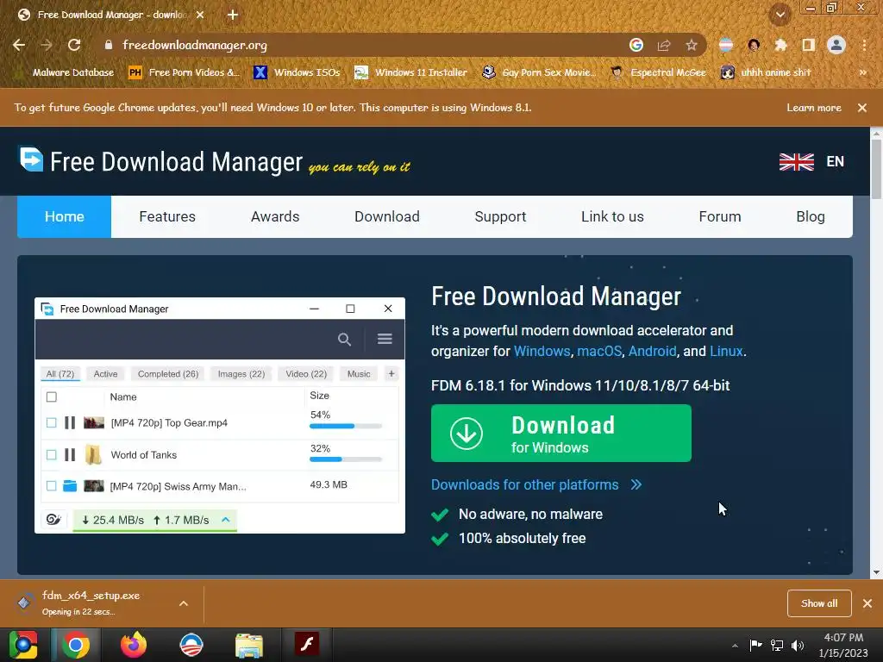883x662 pixels.
Task: Expand the speed panel chevron in preview
Action: pyautogui.click(x=226, y=520)
